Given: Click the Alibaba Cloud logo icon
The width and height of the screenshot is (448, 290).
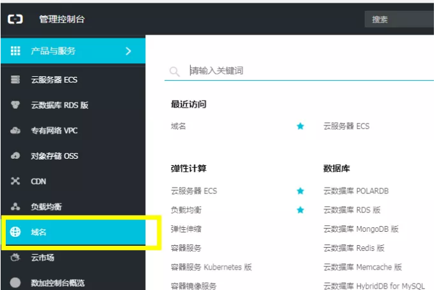Looking at the screenshot, I should (15, 19).
